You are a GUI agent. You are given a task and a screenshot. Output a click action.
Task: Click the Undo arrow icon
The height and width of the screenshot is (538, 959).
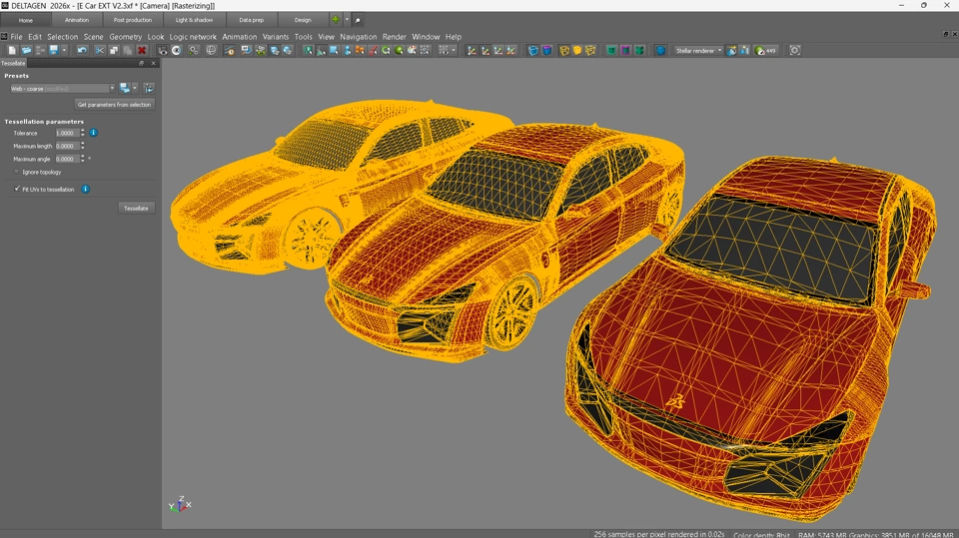82,51
